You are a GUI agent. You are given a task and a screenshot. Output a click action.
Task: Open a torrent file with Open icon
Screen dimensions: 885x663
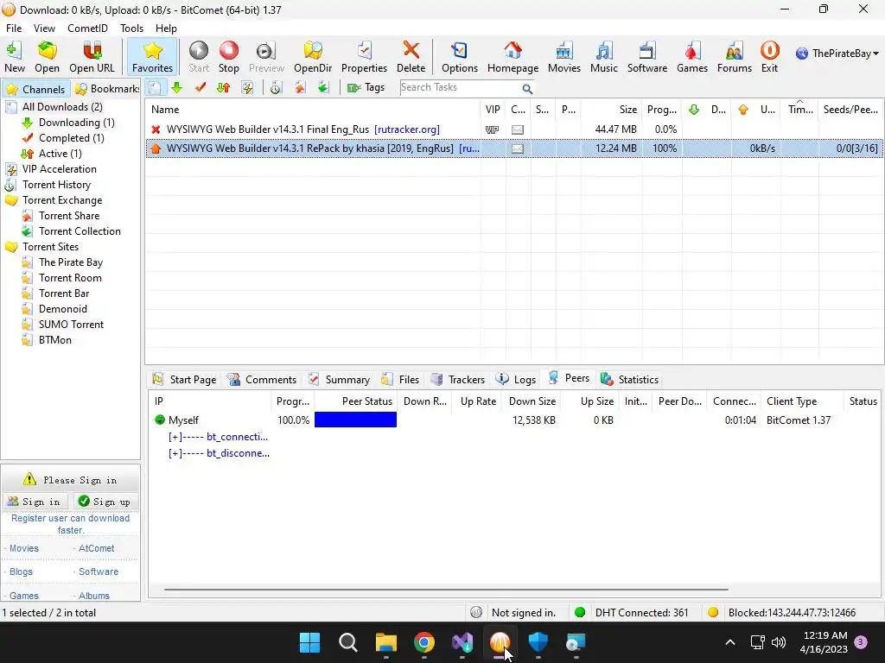47,57
